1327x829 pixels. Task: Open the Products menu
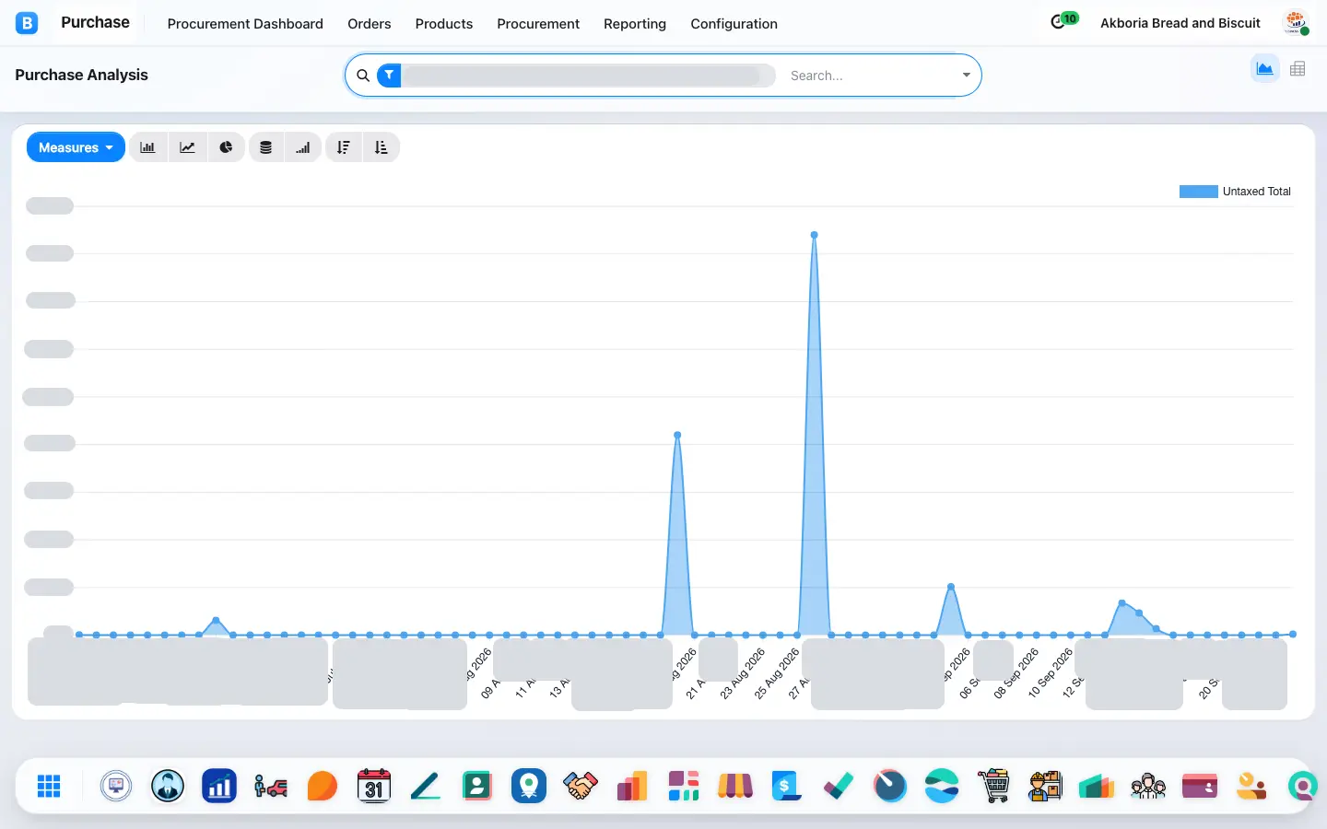pyautogui.click(x=444, y=24)
